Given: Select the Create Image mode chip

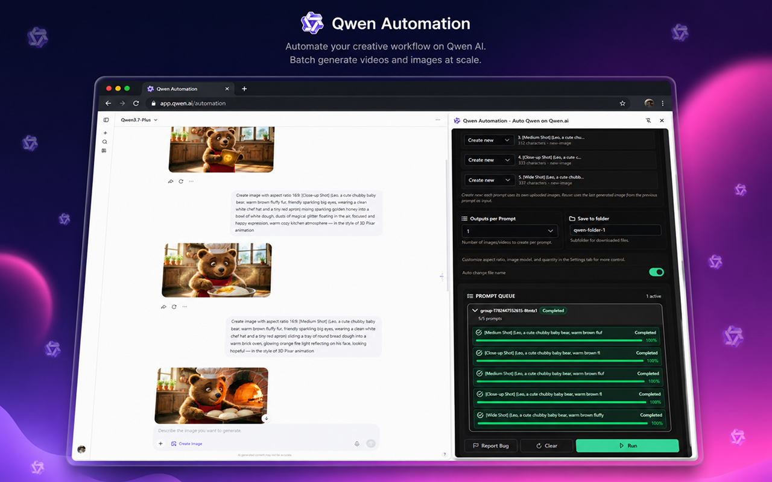Looking at the screenshot, I should (186, 443).
